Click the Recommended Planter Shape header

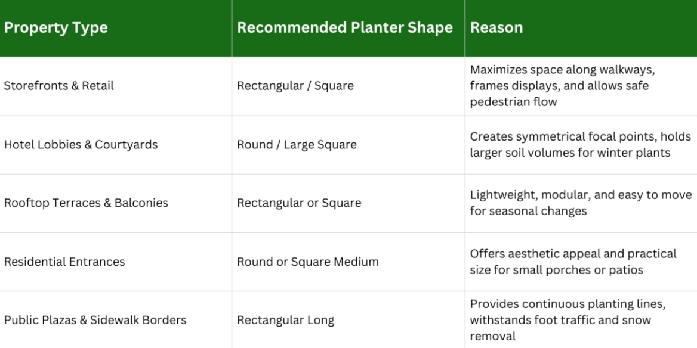(345, 28)
